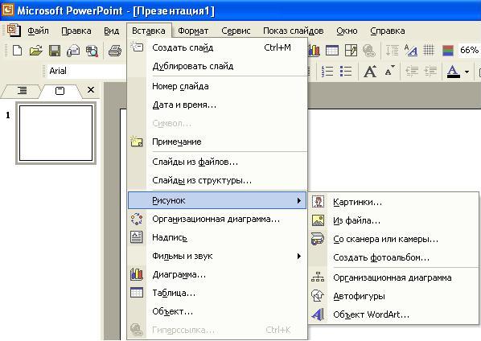The width and height of the screenshot is (481, 341).
Task: Switch to the Outline tab in left pane
Action: pos(22,91)
